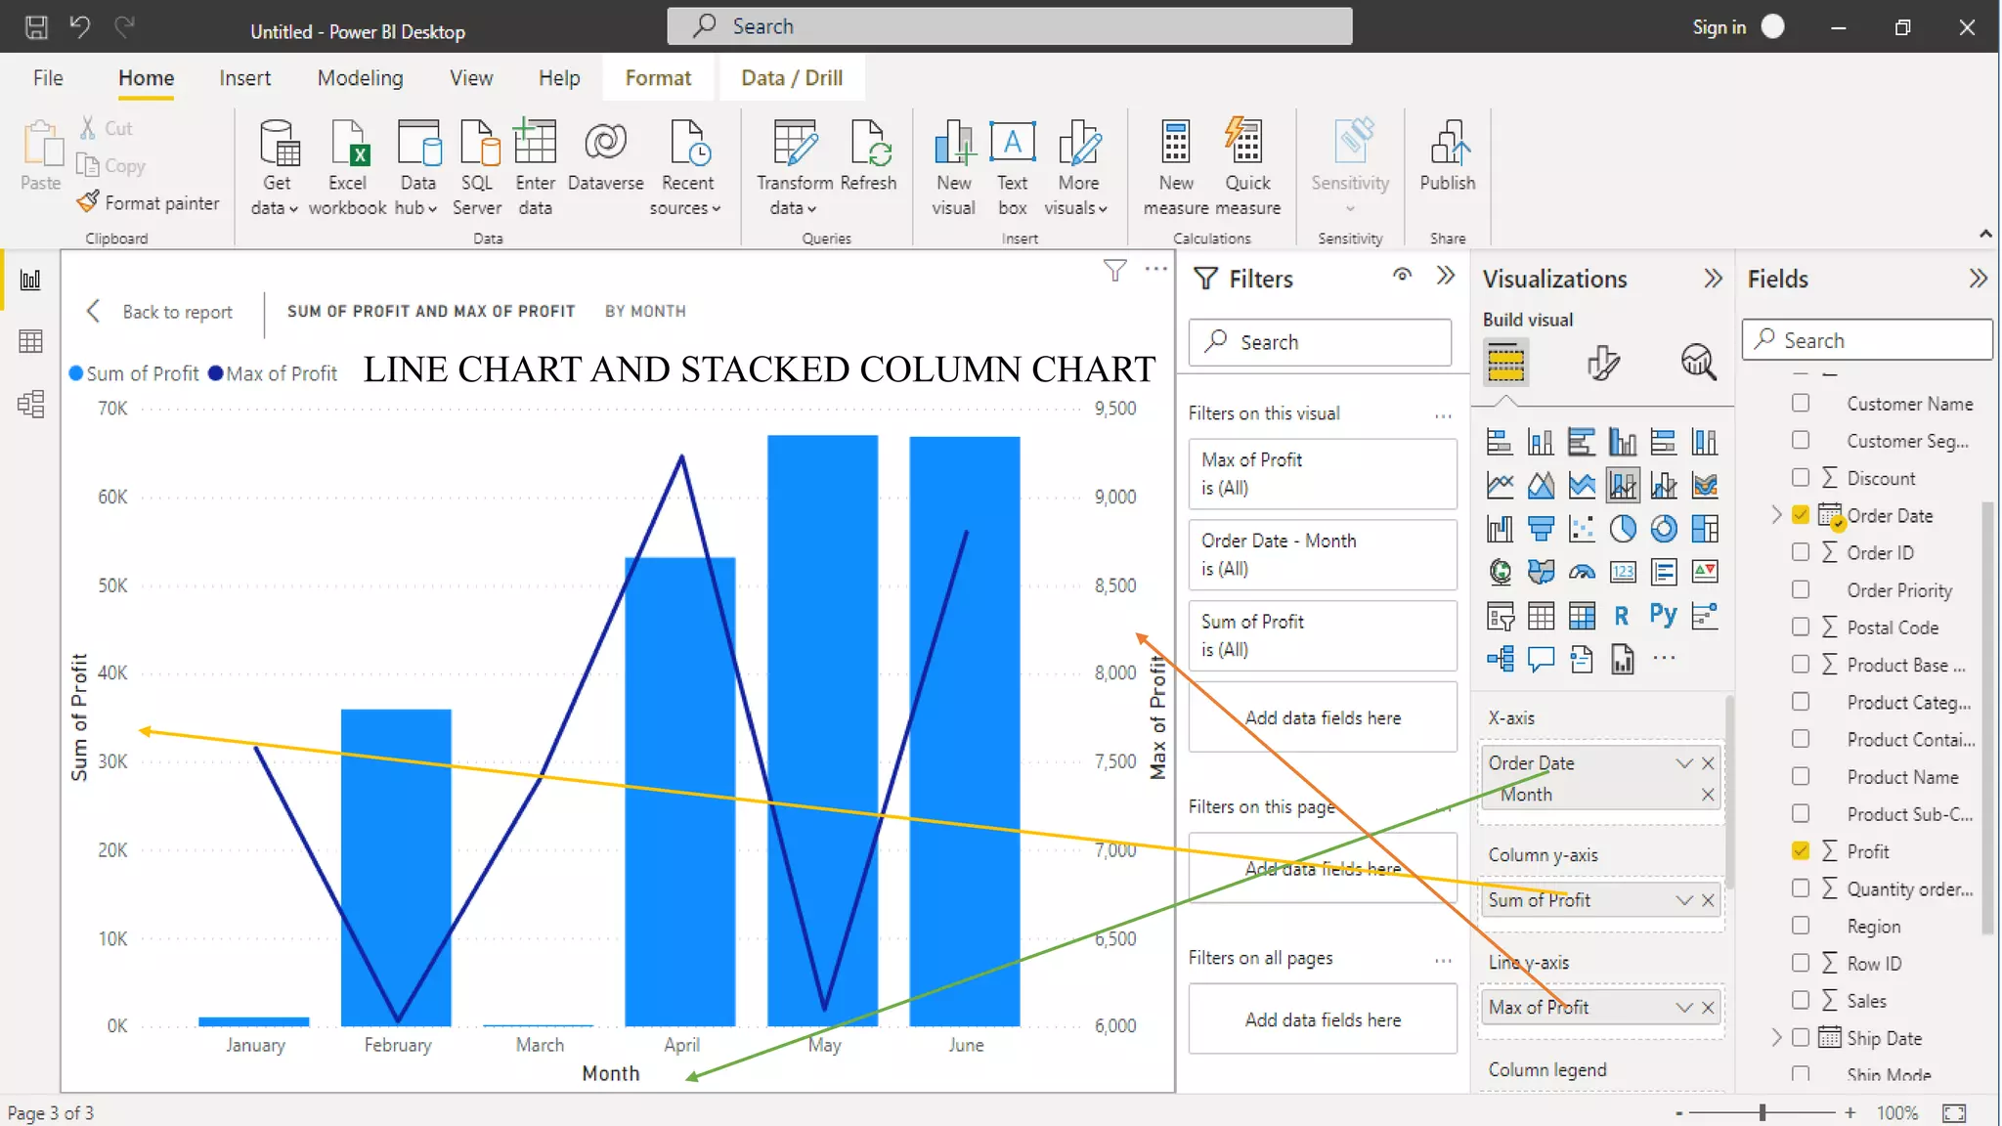Remove Month from the X-axis well

pos(1707,795)
